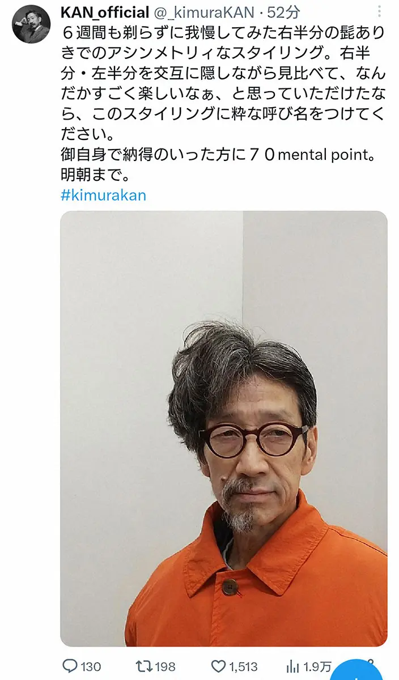Image resolution: width=399 pixels, height=680 pixels.
Task: Click the 198 retweets count
Action: point(165,666)
